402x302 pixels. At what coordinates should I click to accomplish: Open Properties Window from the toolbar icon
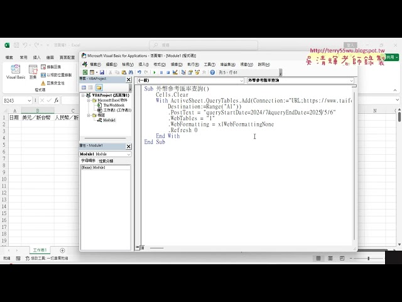pos(190,72)
